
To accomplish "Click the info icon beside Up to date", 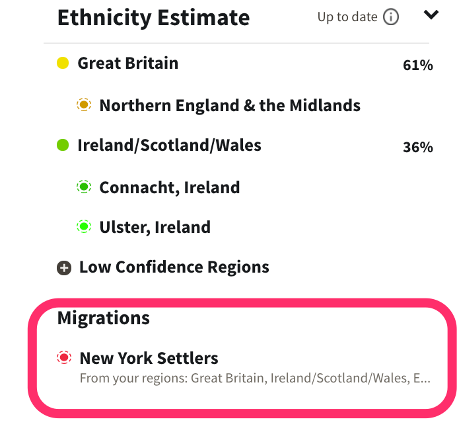I will tap(391, 17).
